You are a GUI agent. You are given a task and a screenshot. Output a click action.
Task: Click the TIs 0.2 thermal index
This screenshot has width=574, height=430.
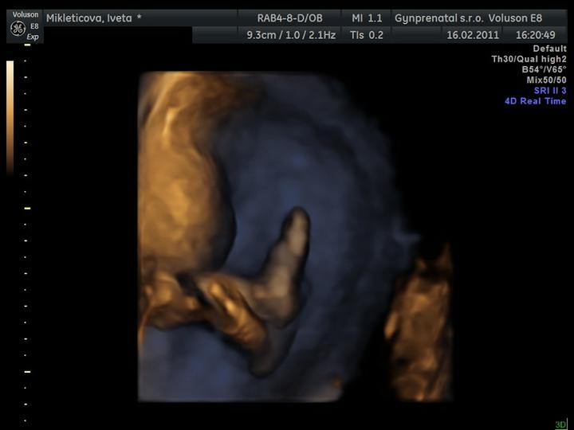[367, 35]
